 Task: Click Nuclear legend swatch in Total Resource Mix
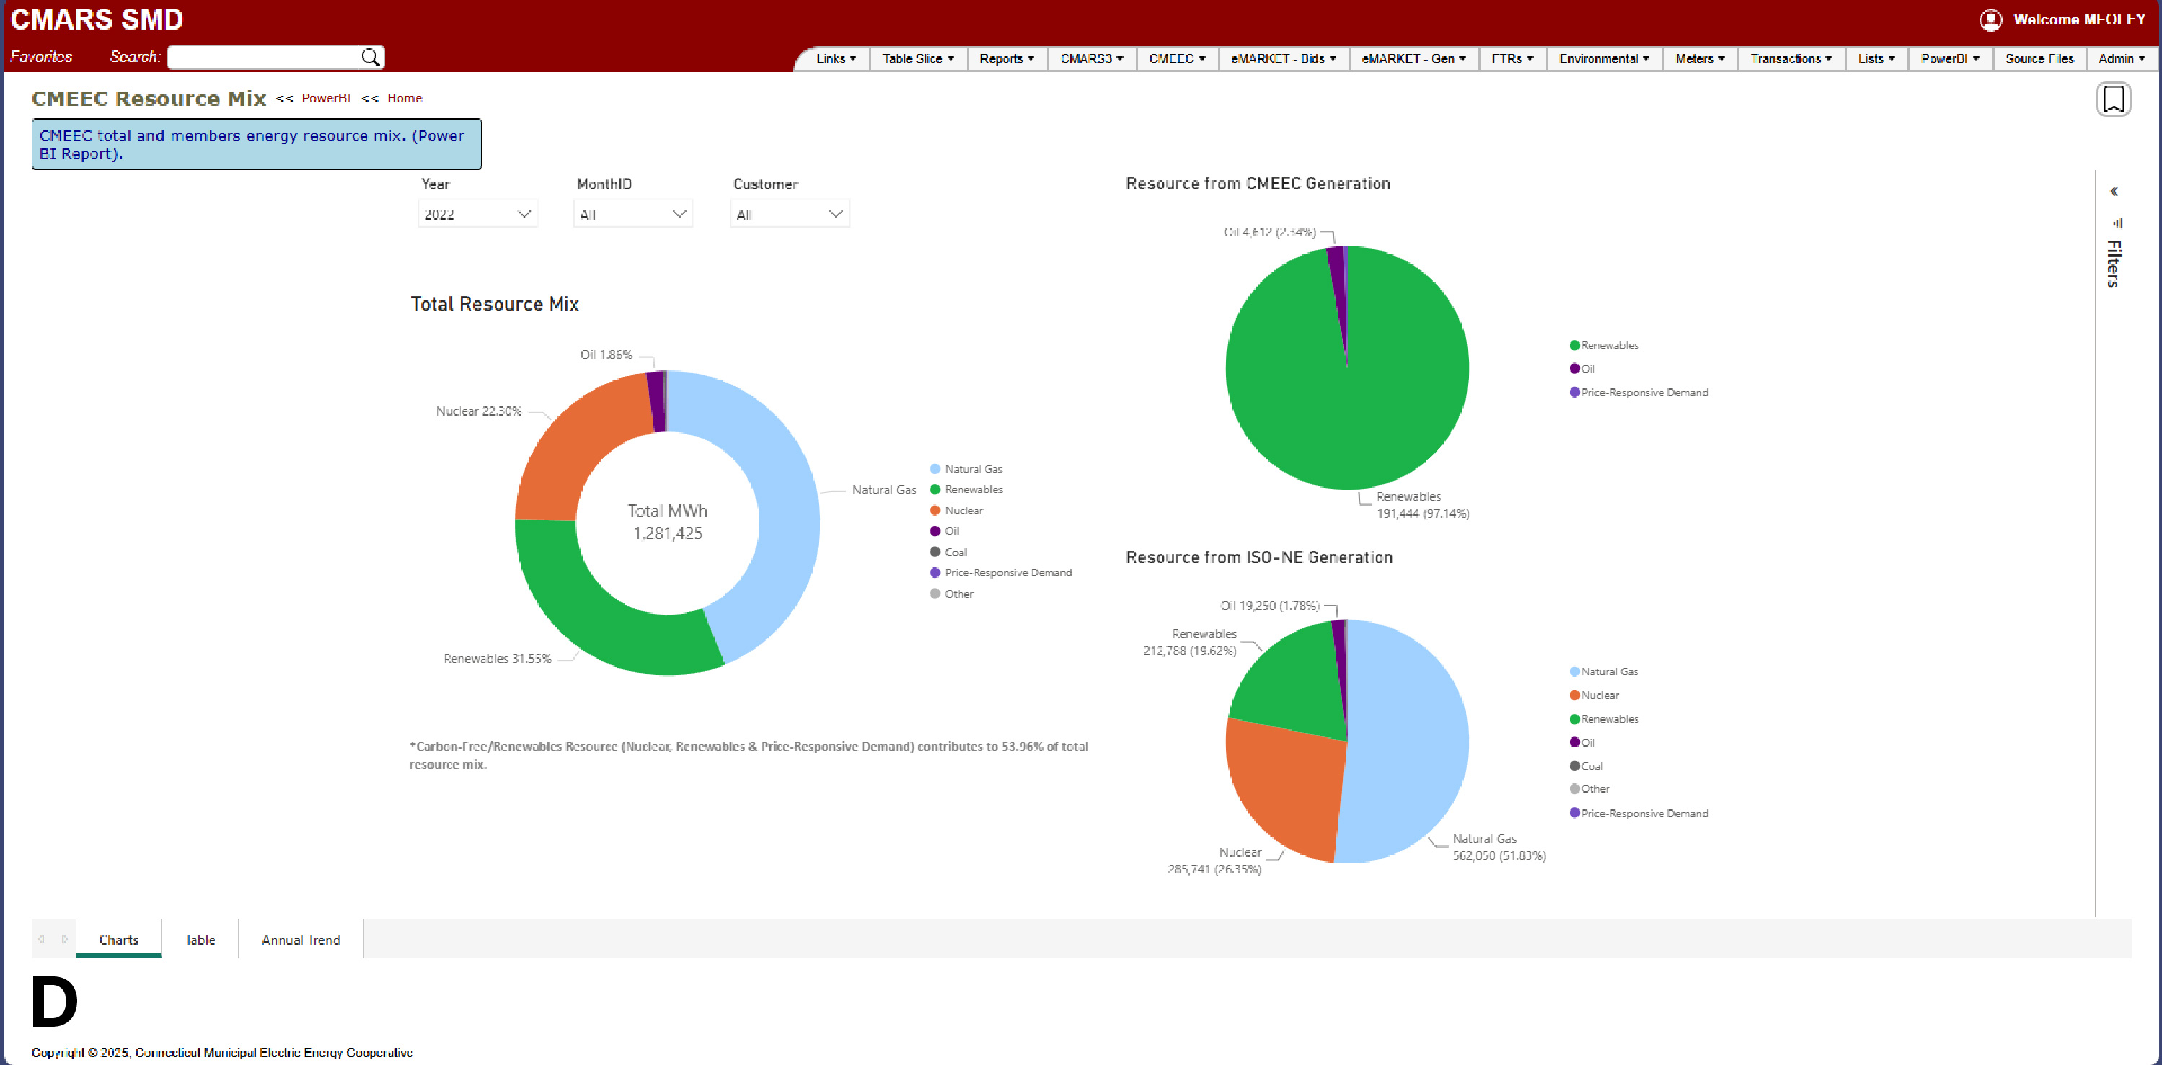[x=935, y=510]
